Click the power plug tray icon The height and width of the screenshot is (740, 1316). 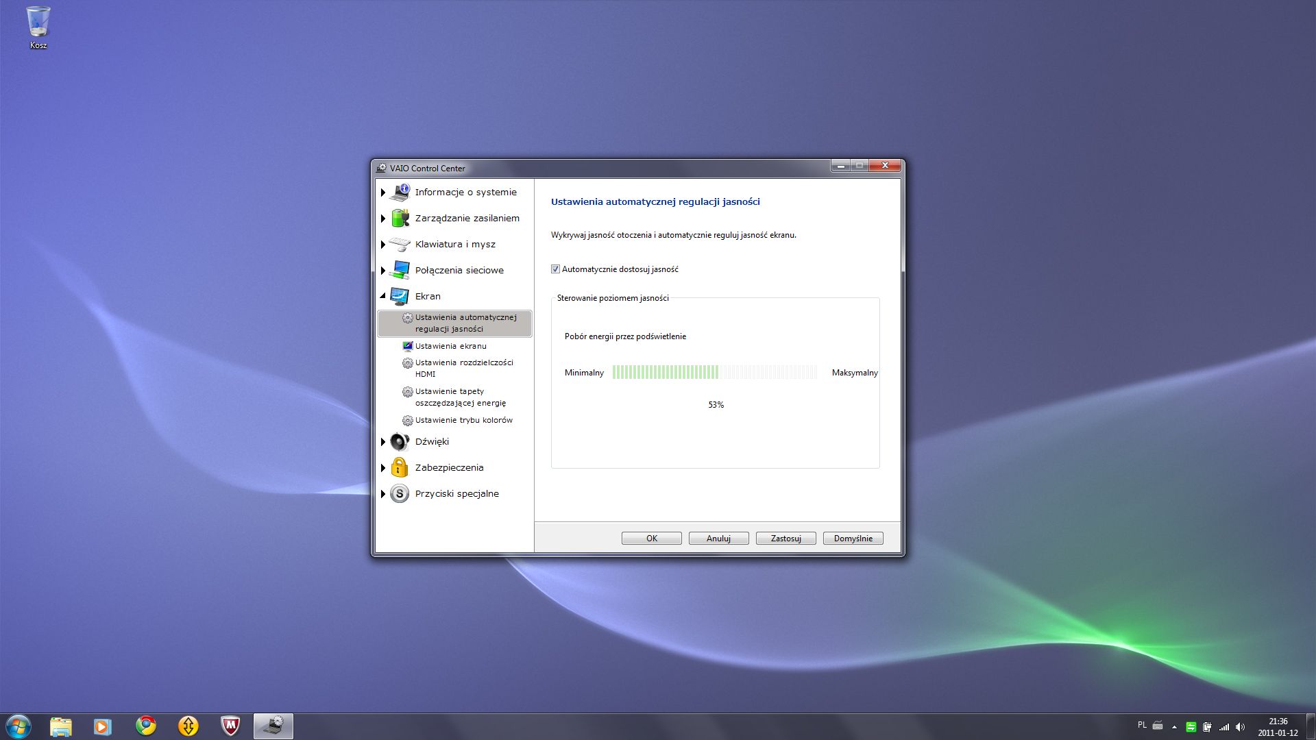click(x=1208, y=727)
